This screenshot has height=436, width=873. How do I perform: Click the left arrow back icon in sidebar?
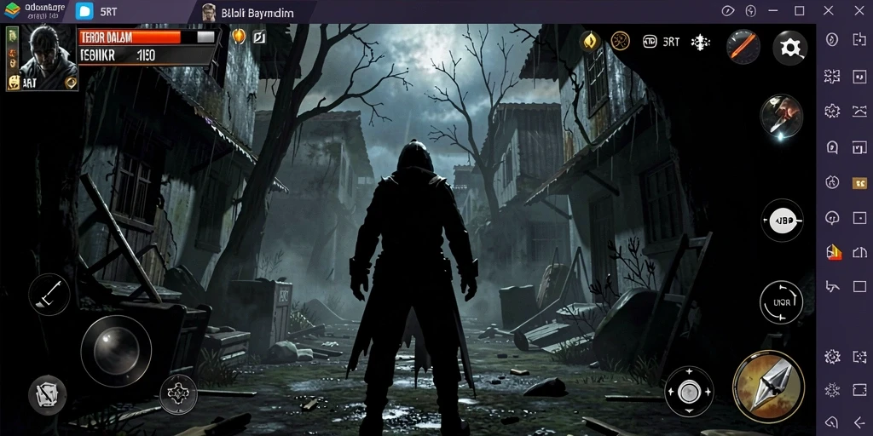[859, 422]
